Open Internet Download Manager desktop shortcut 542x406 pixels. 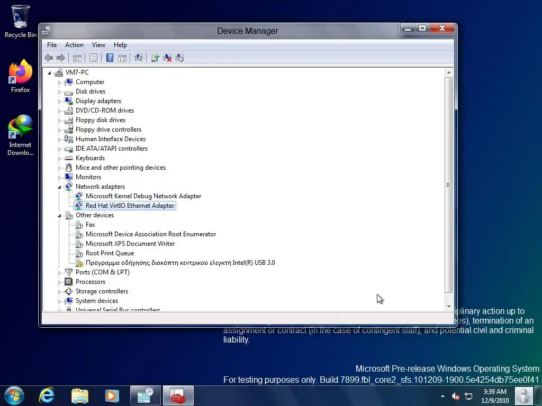tap(21, 135)
